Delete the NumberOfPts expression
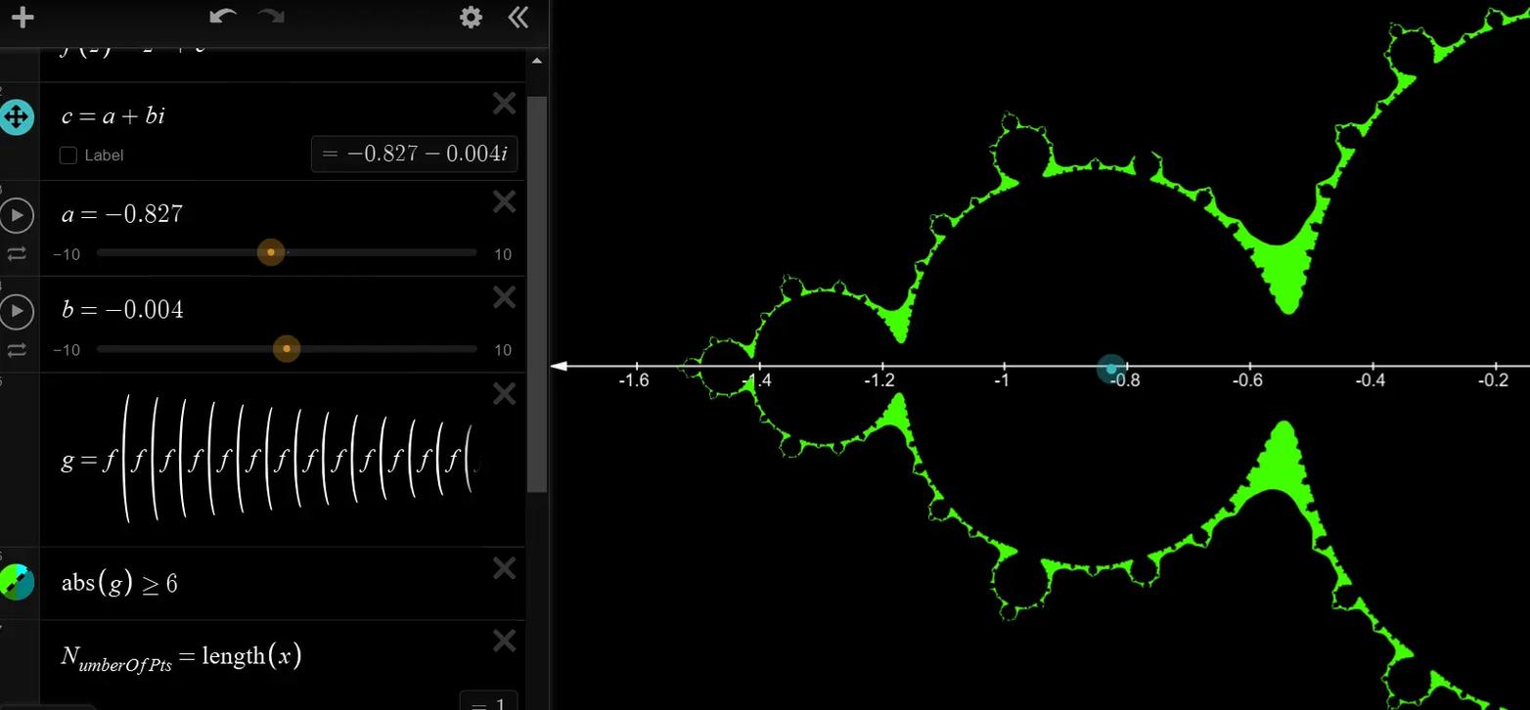The width and height of the screenshot is (1530, 710). tap(504, 641)
